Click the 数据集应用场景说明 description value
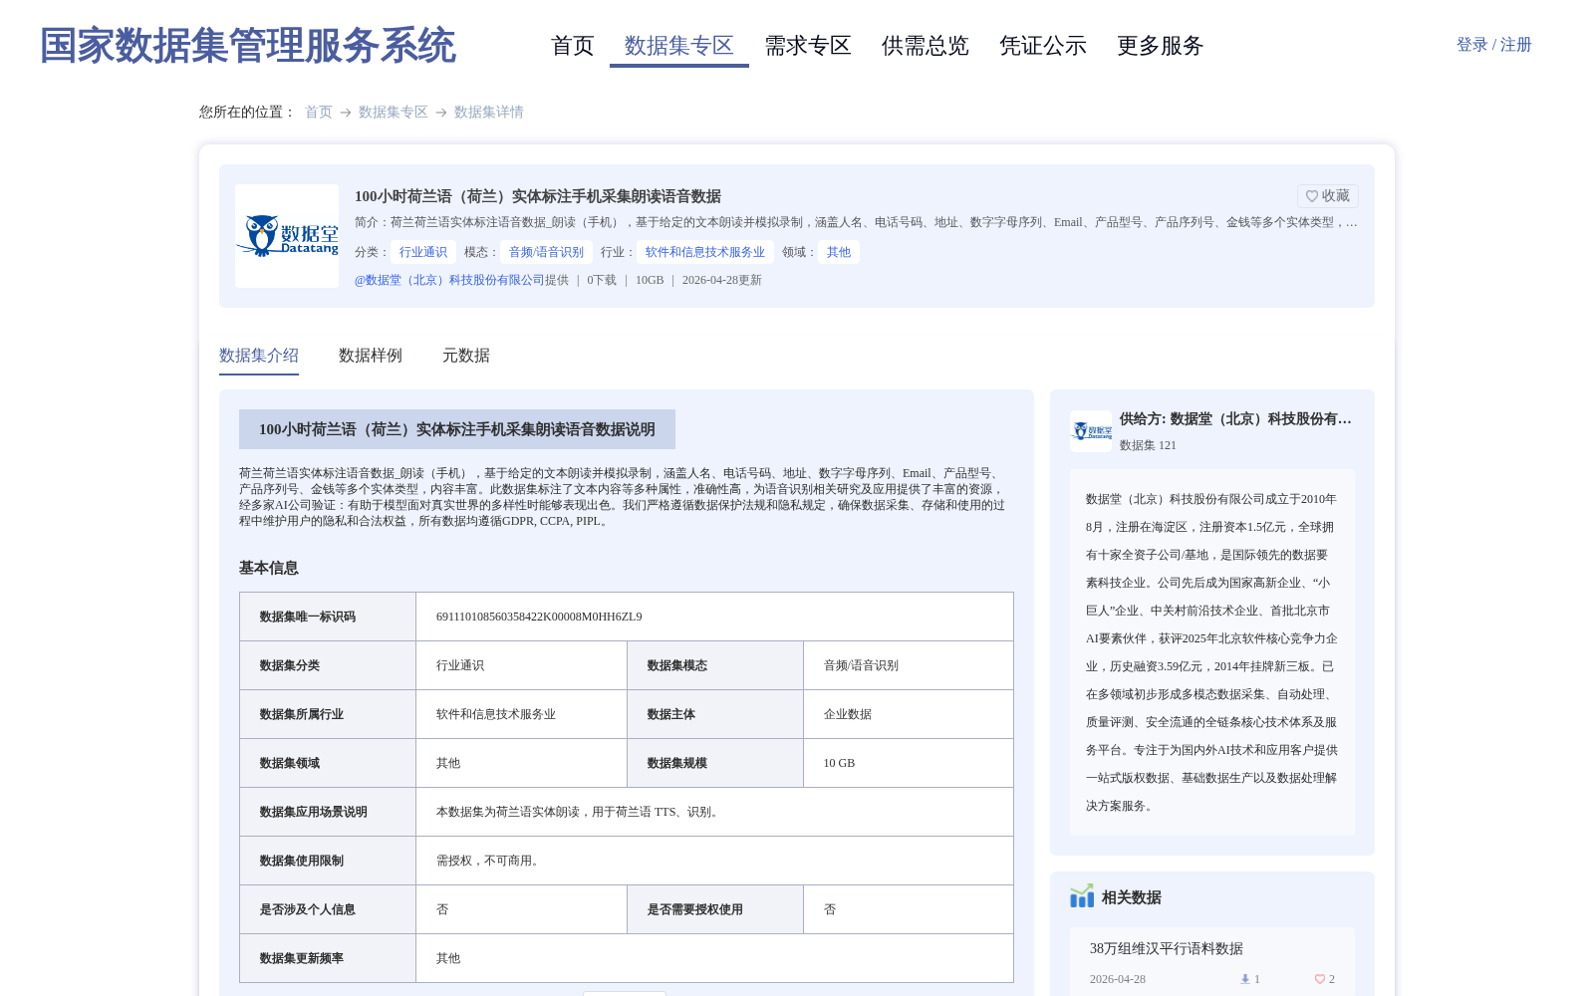Screen dimensions: 1594x996 (579, 812)
